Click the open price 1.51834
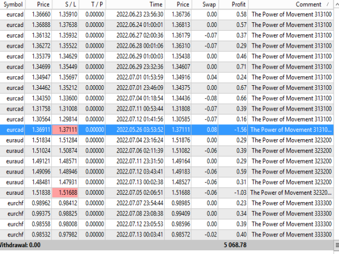Viewport: 339px width, 254px height. 41,140
